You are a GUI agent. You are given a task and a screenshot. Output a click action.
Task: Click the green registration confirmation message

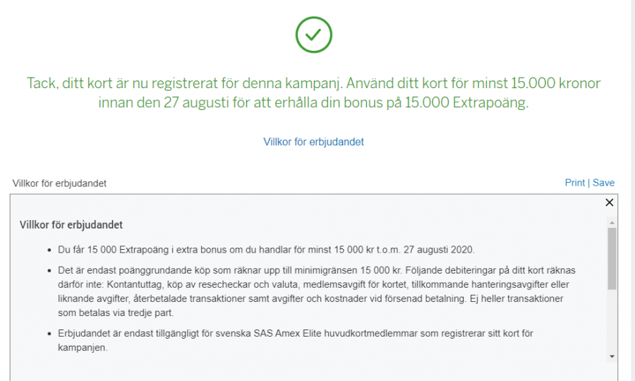314,93
